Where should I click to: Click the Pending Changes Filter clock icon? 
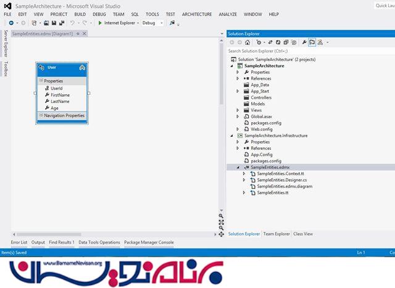[x=259, y=43]
